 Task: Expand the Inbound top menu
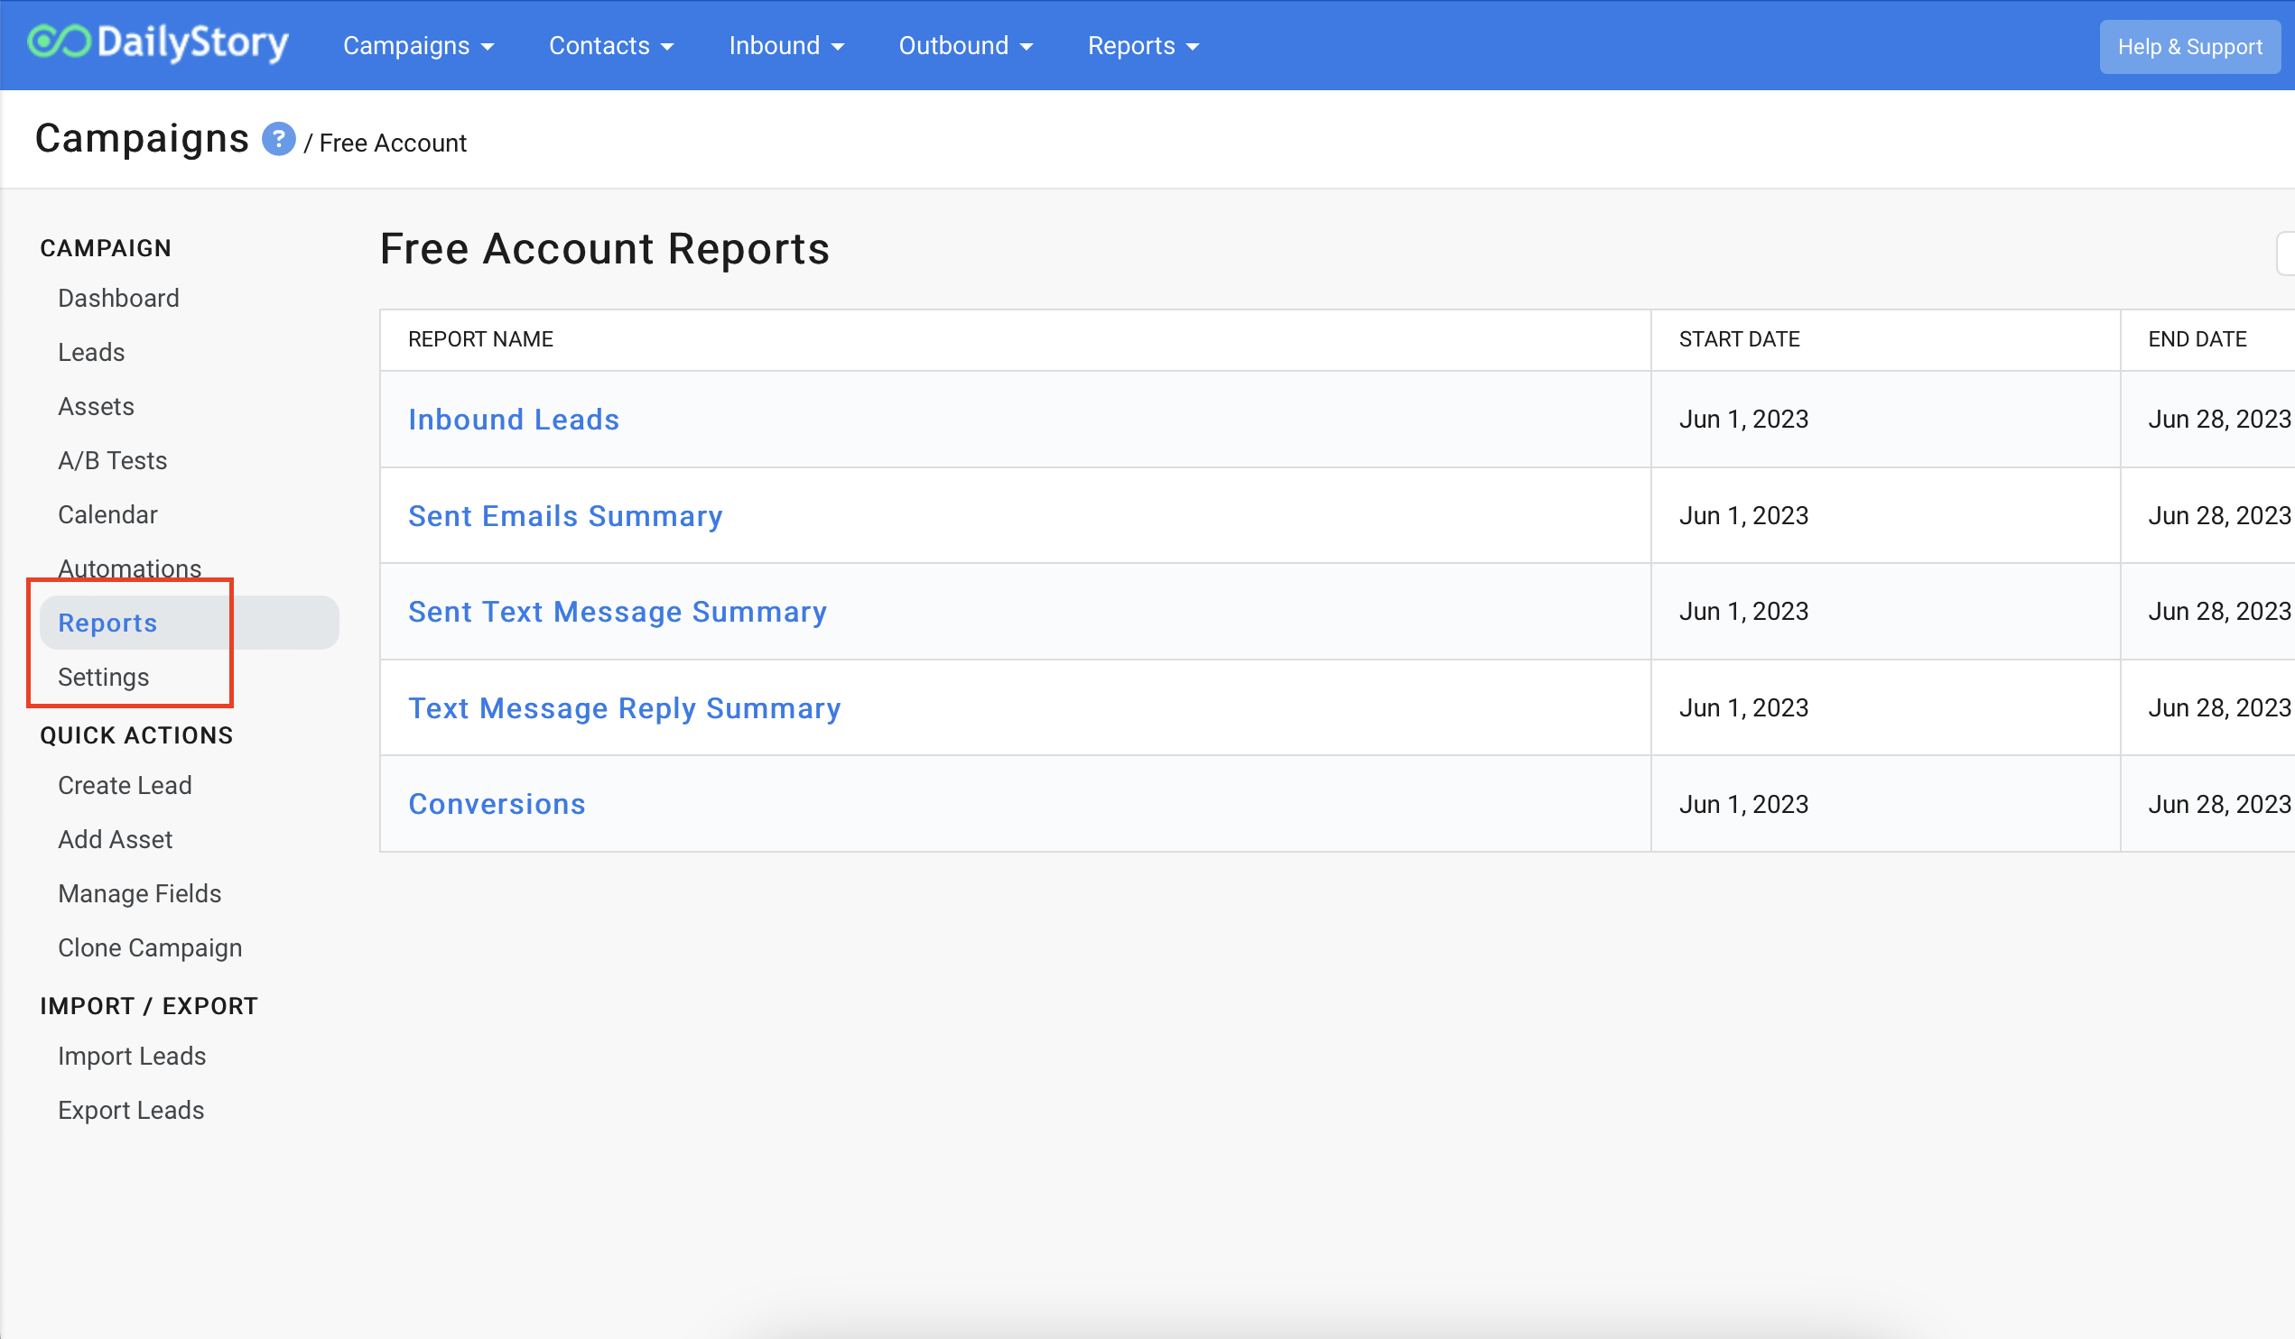point(787,45)
